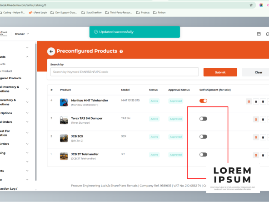Select the 'ucts' sub-item under Products section

click(3, 64)
